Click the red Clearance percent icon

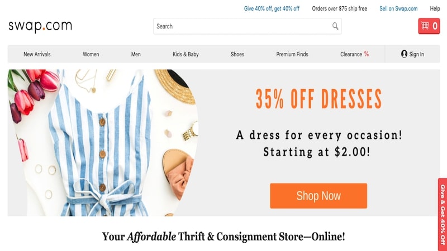click(x=367, y=54)
